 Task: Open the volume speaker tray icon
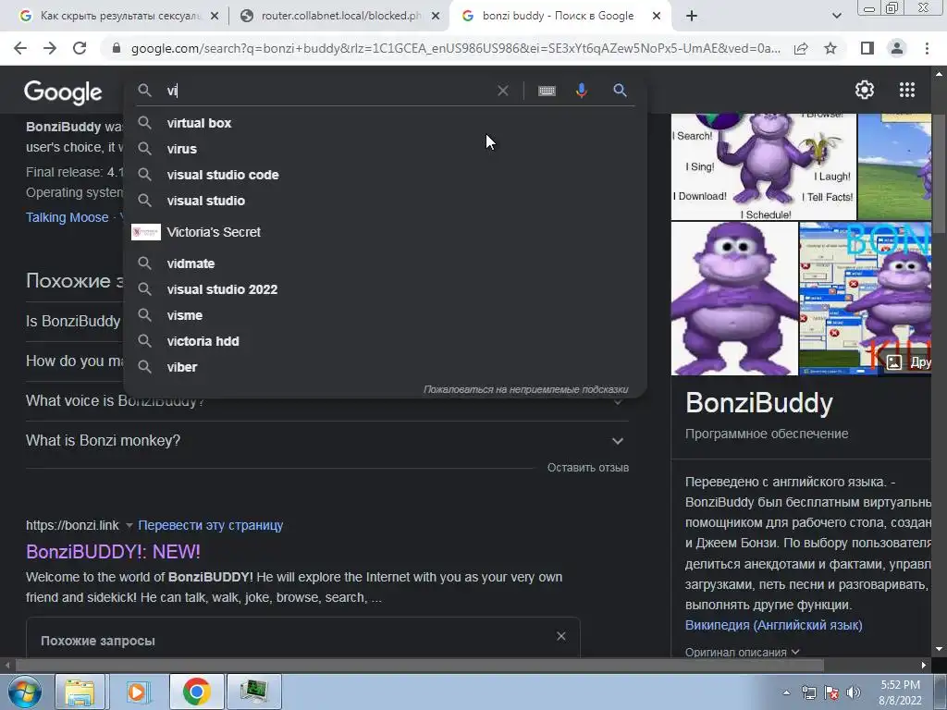click(854, 692)
